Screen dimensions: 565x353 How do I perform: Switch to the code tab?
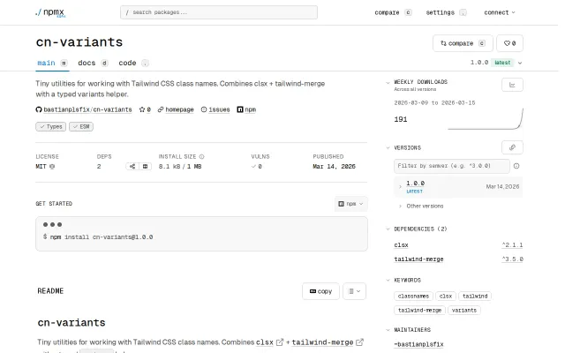click(x=133, y=63)
